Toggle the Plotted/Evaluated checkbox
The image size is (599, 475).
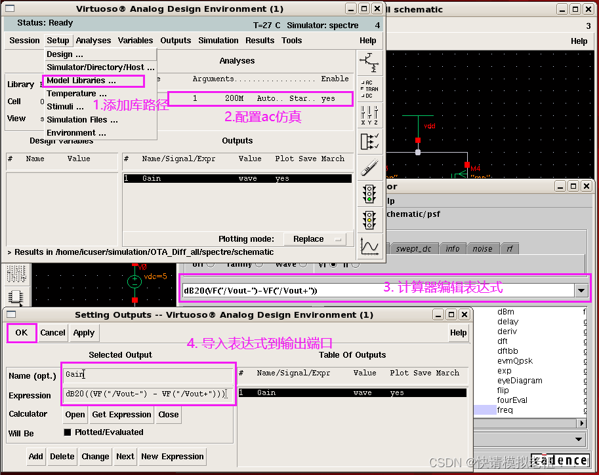coord(68,432)
